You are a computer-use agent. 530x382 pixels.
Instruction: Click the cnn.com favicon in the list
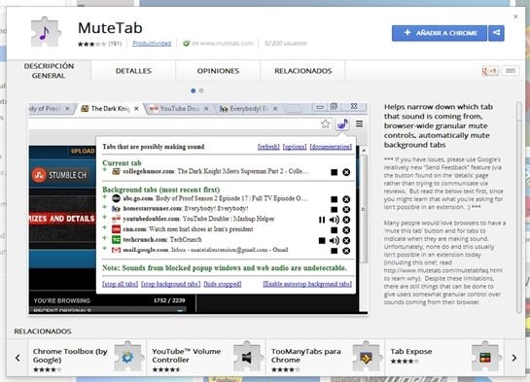point(116,229)
